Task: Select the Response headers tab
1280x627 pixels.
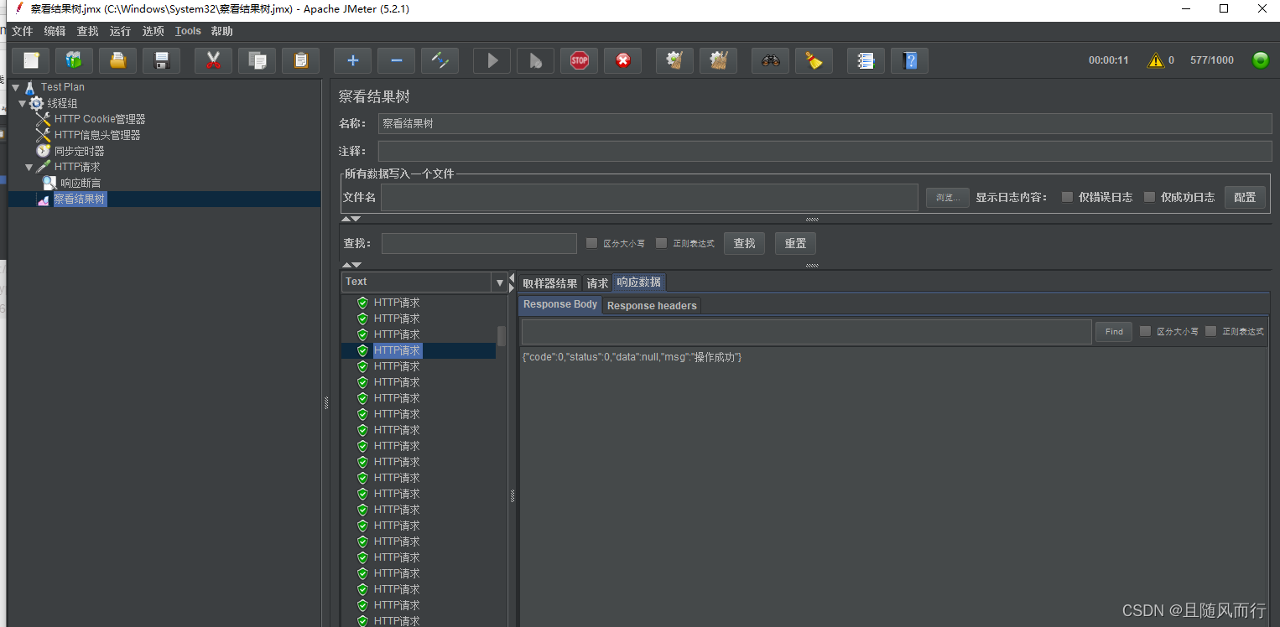Action: pos(652,306)
